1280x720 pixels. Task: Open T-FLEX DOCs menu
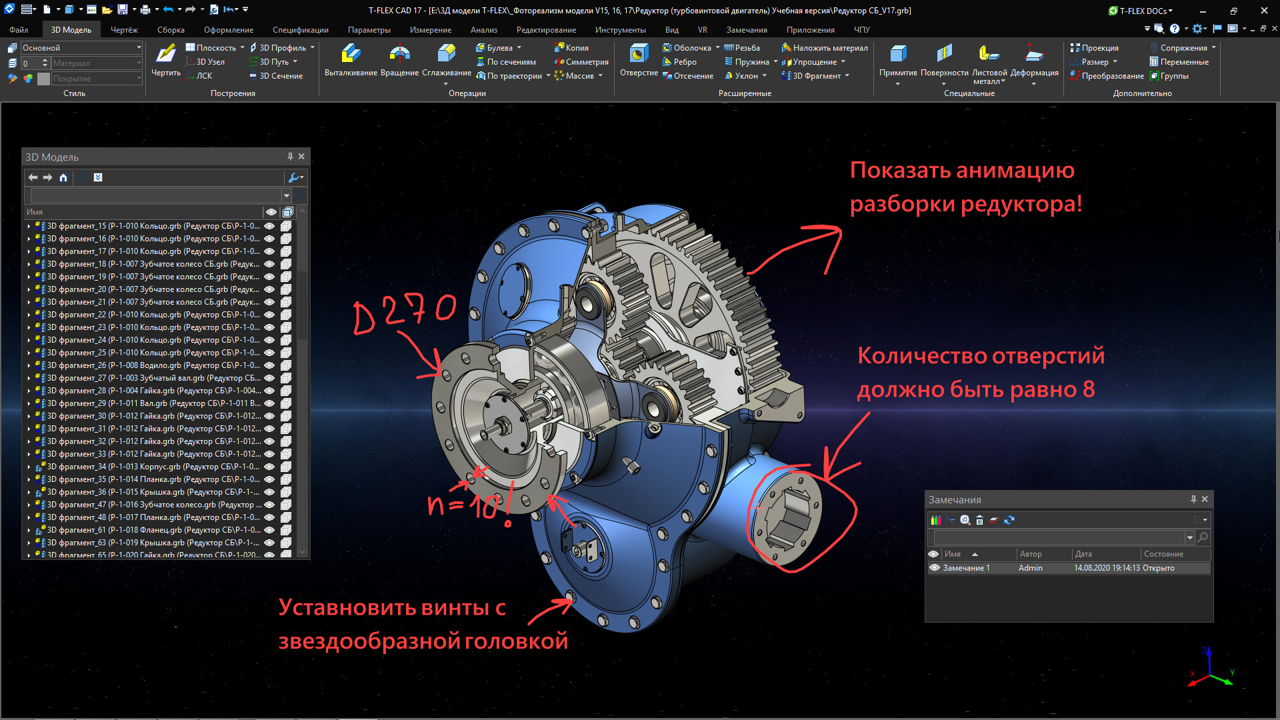click(1141, 11)
